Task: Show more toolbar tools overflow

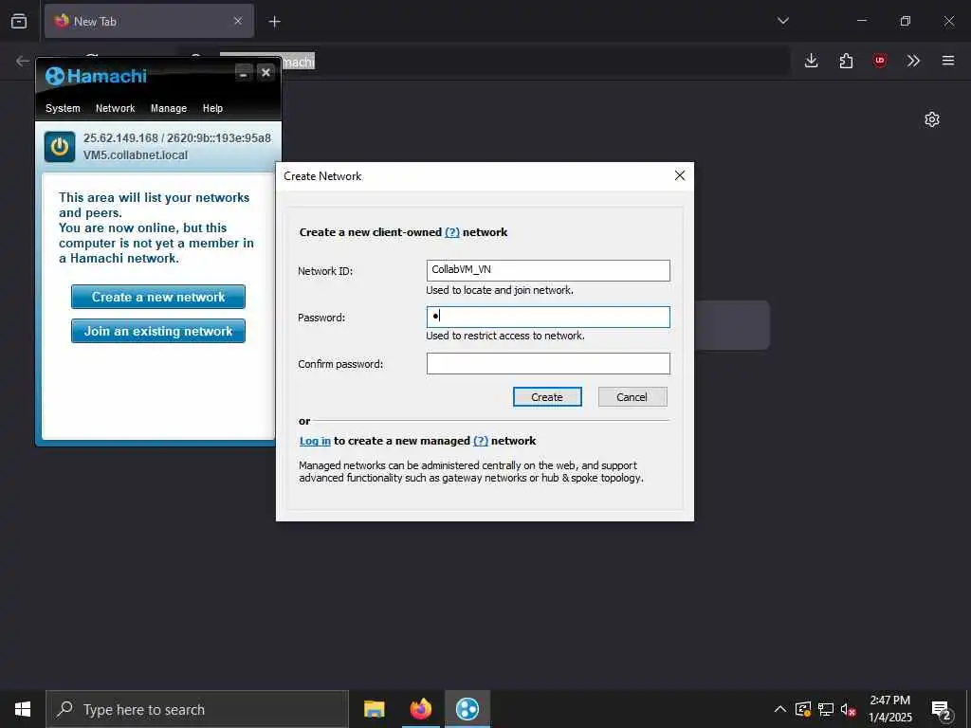Action: (913, 61)
